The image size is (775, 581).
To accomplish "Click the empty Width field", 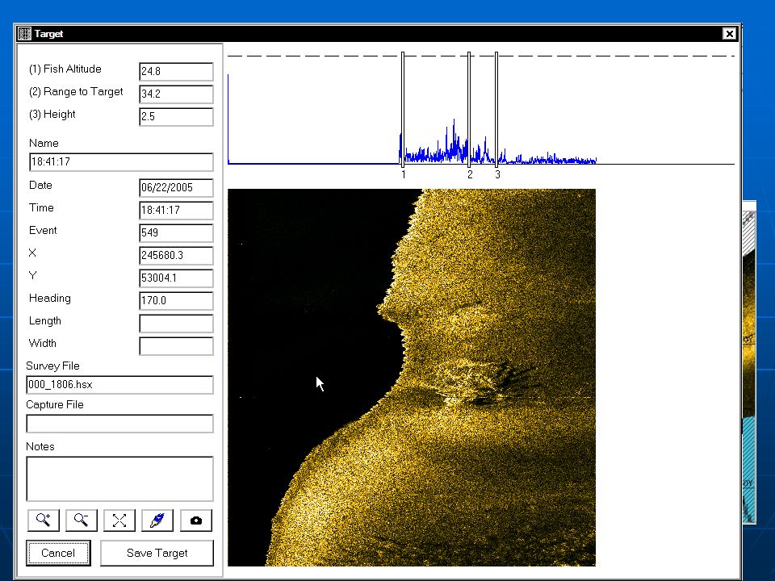I will click(177, 346).
